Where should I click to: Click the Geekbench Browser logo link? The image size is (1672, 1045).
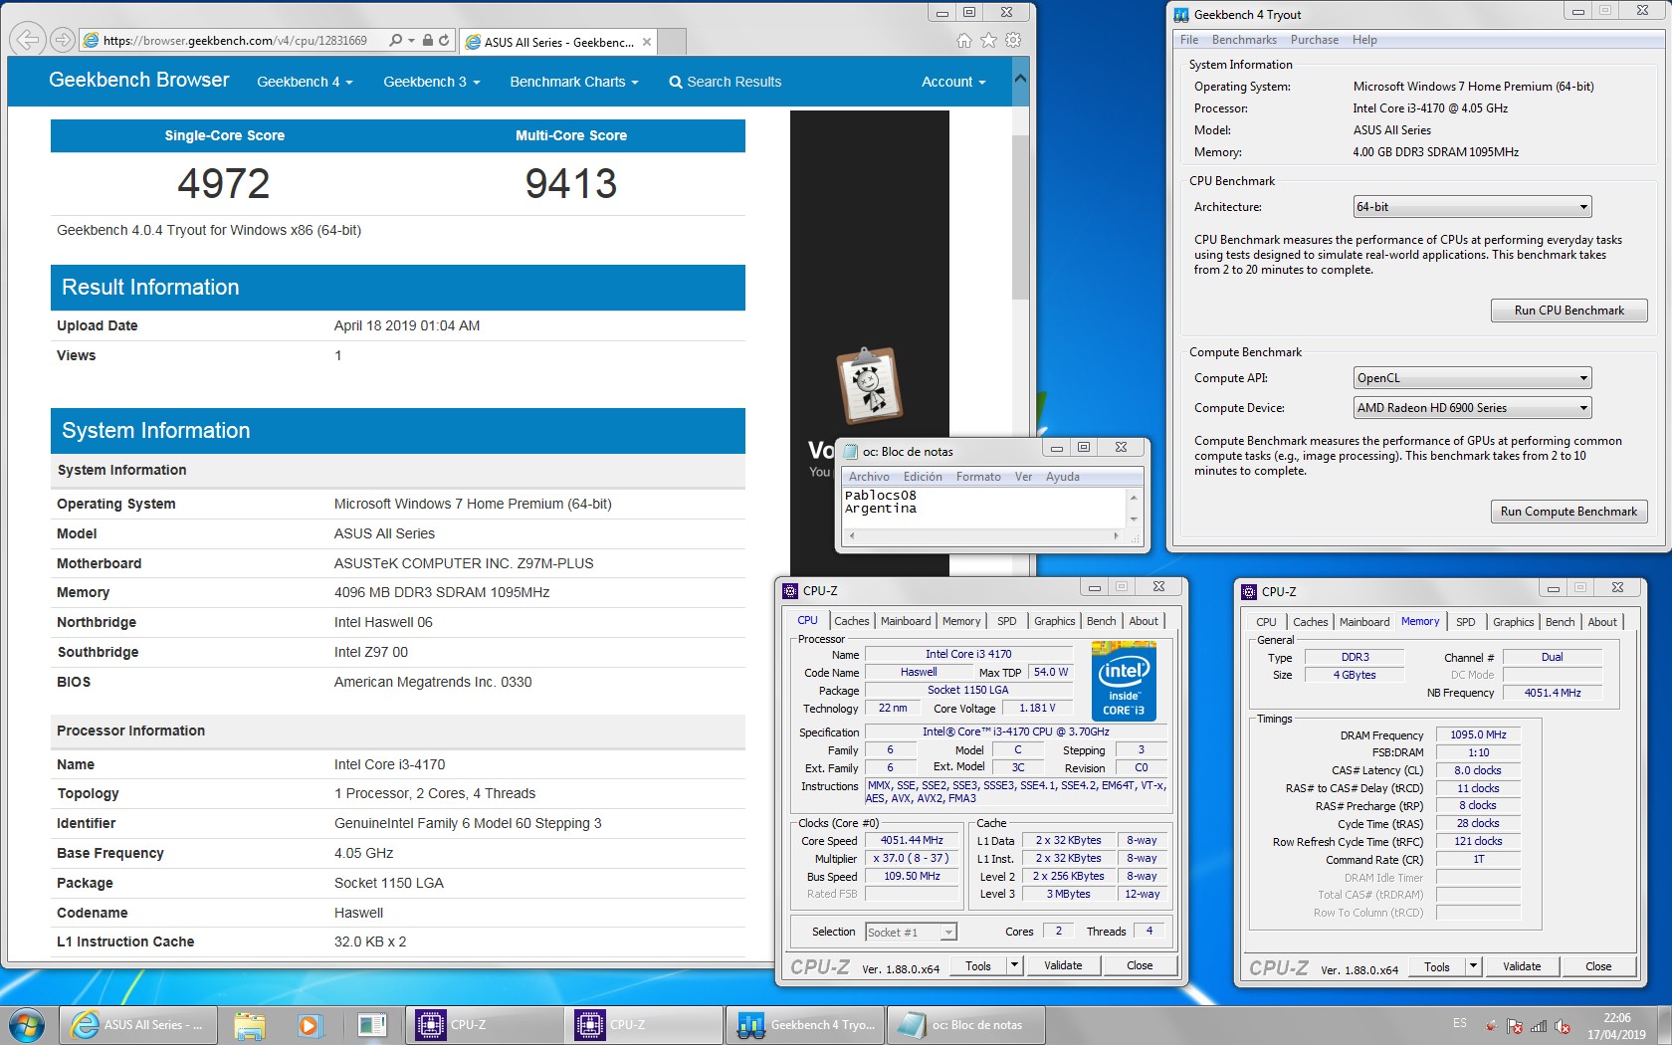(139, 80)
